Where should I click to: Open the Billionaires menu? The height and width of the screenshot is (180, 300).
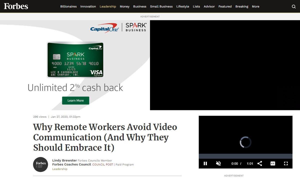pos(68,6)
